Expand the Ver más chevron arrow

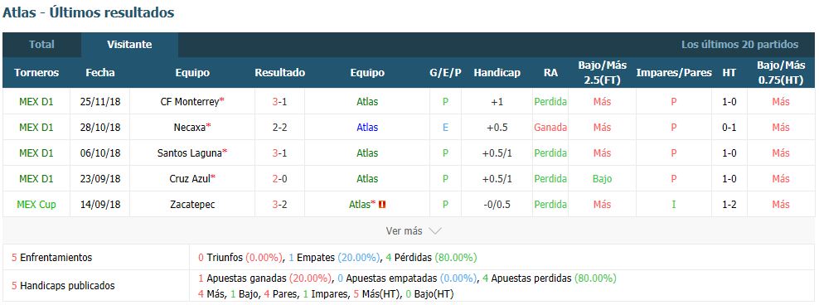coord(435,231)
